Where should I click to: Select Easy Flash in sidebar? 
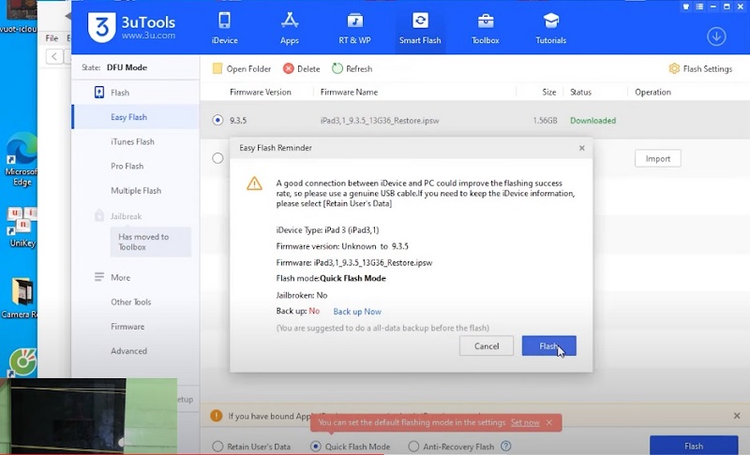coord(136,117)
